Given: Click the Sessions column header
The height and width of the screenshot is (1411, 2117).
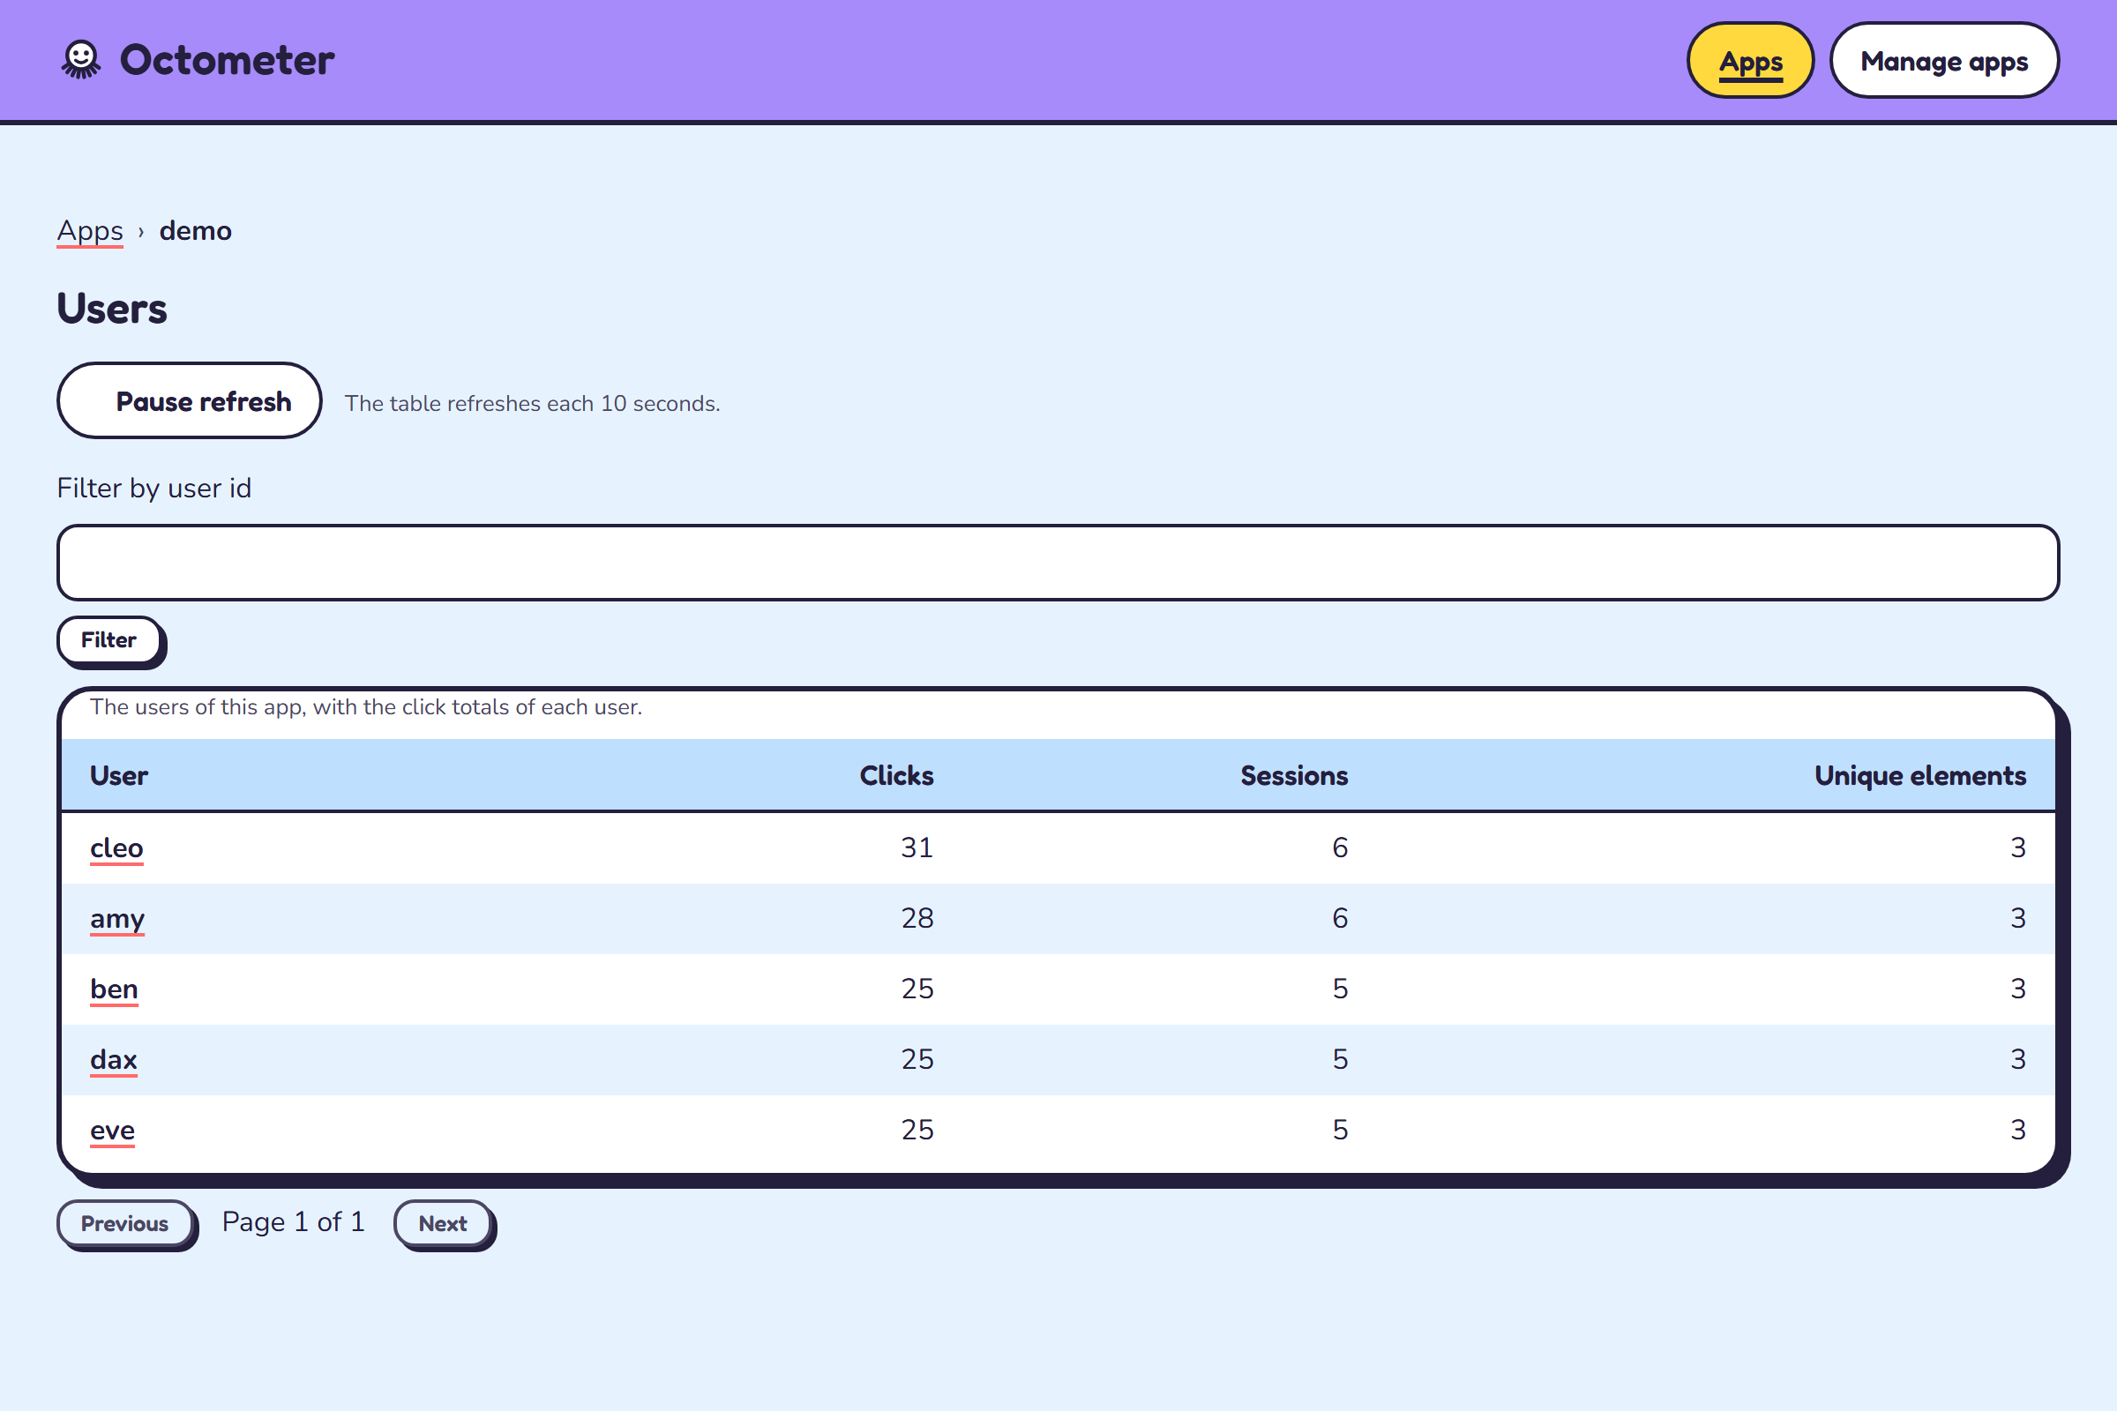Looking at the screenshot, I should (1294, 776).
